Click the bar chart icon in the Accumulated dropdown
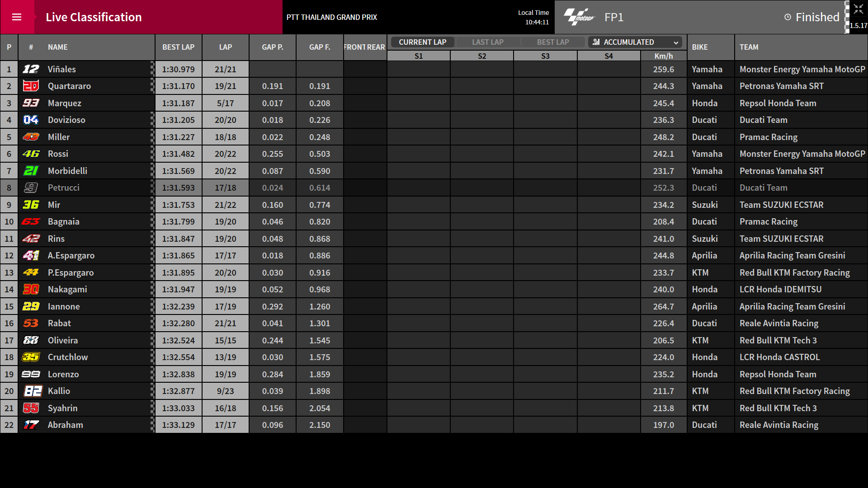868x488 pixels. [596, 42]
